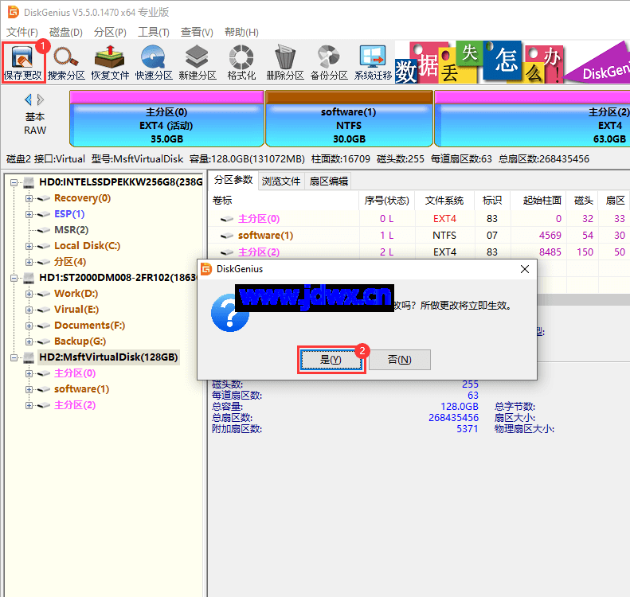Click the Search Partition (搜索分区) icon
The height and width of the screenshot is (597, 630).
pyautogui.click(x=66, y=63)
